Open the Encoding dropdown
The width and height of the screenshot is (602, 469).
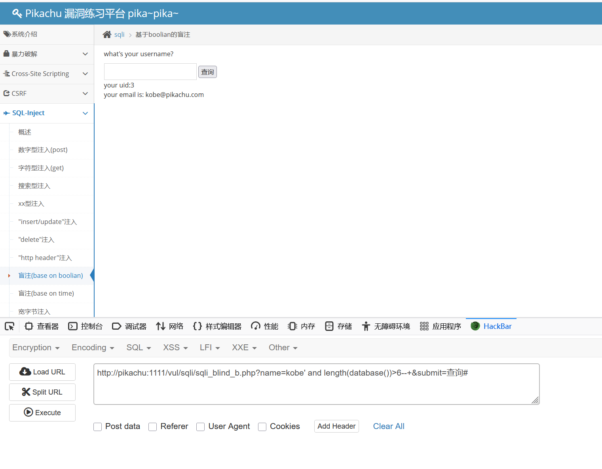(x=93, y=347)
